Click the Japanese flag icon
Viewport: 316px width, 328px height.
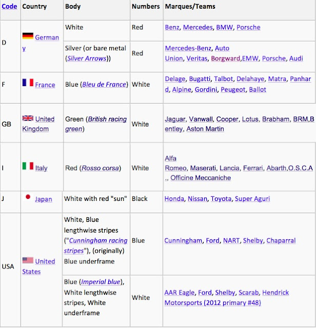[28, 197]
